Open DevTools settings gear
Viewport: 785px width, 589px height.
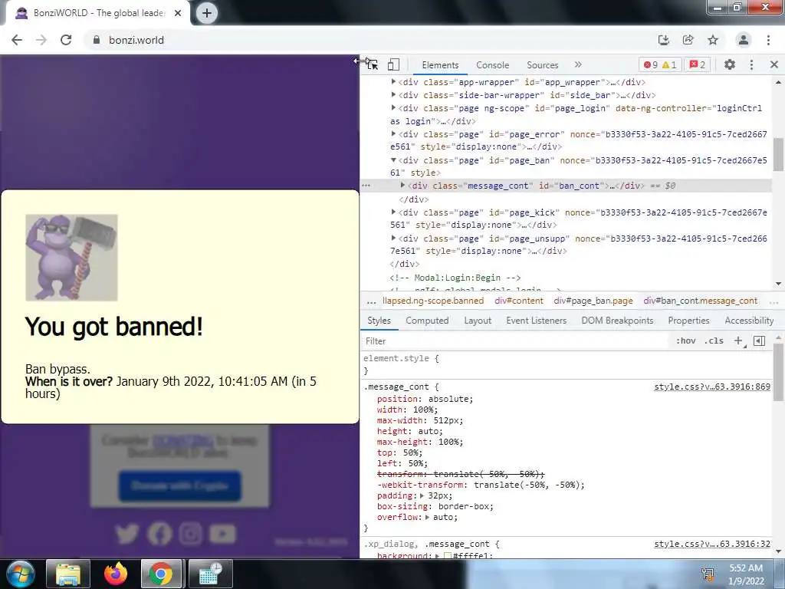730,64
